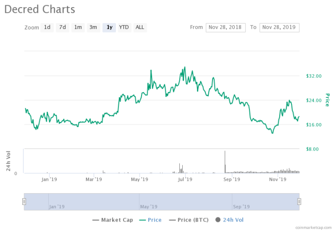Select the YTD zoom range
336x231 pixels.
click(x=124, y=27)
